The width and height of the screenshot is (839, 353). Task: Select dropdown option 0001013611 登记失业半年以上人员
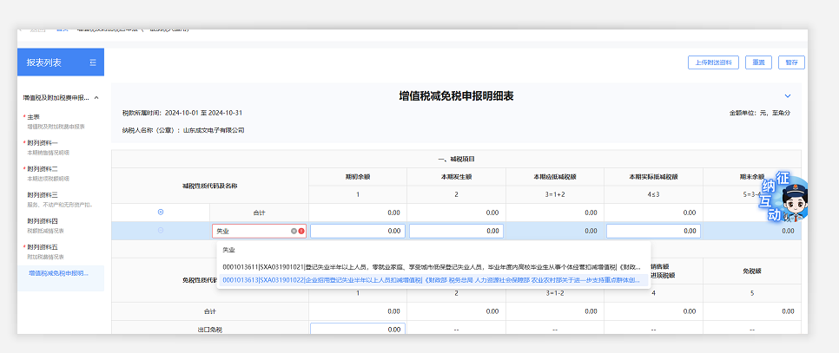coord(431,266)
